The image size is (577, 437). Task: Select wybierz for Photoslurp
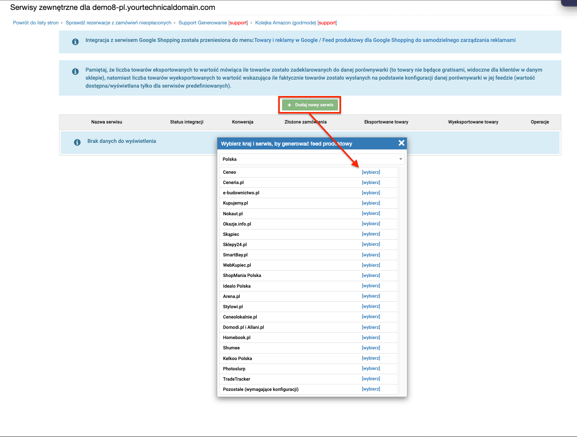pos(371,368)
